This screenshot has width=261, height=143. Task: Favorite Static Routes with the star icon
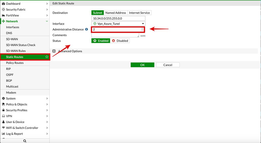(47, 57)
